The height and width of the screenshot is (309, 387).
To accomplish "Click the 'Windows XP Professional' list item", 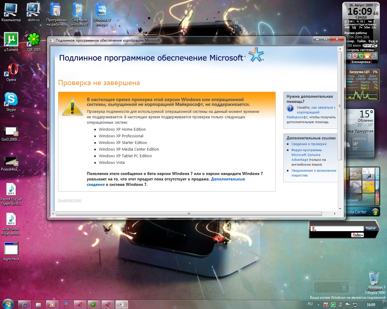I will pyautogui.click(x=121, y=136).
